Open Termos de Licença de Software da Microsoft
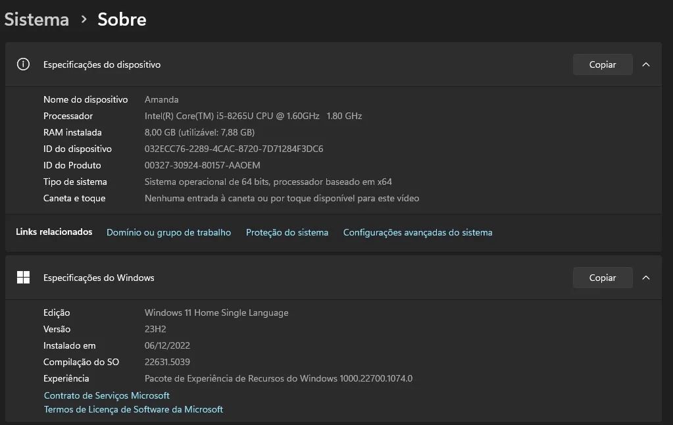Viewport: 673px width, 425px height. point(134,409)
